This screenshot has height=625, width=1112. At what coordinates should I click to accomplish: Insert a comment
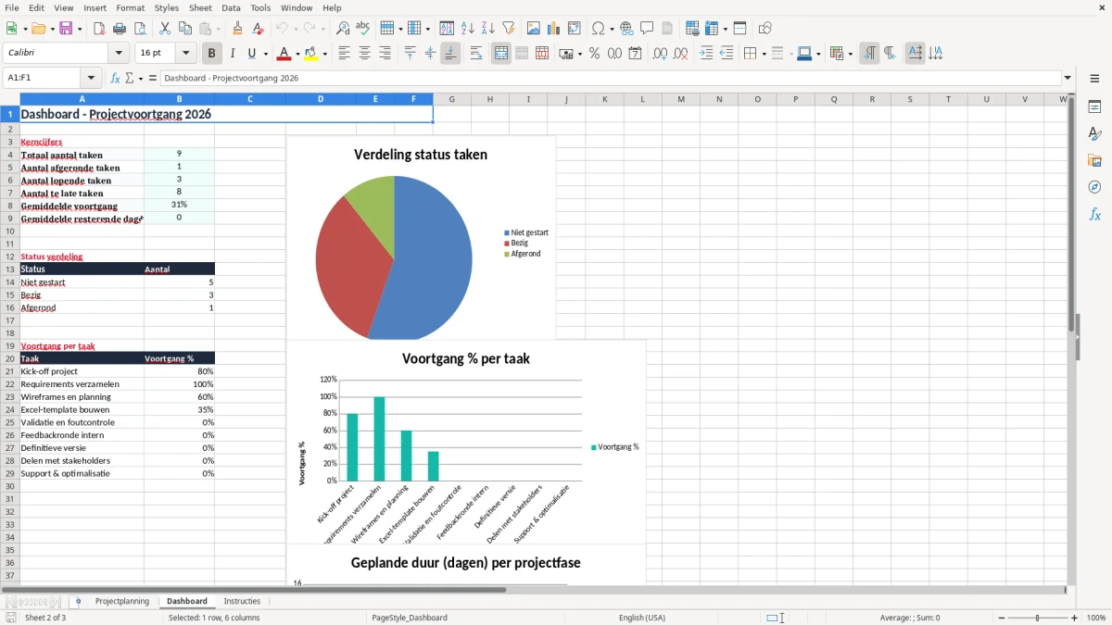coord(647,29)
